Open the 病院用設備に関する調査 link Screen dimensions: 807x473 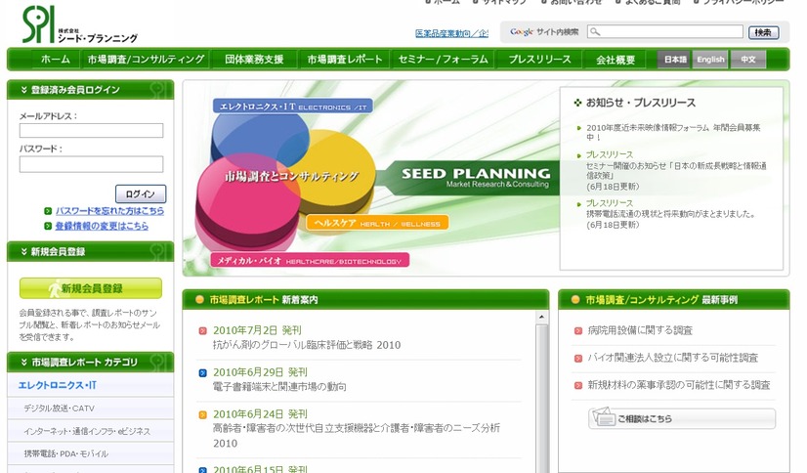[640, 330]
